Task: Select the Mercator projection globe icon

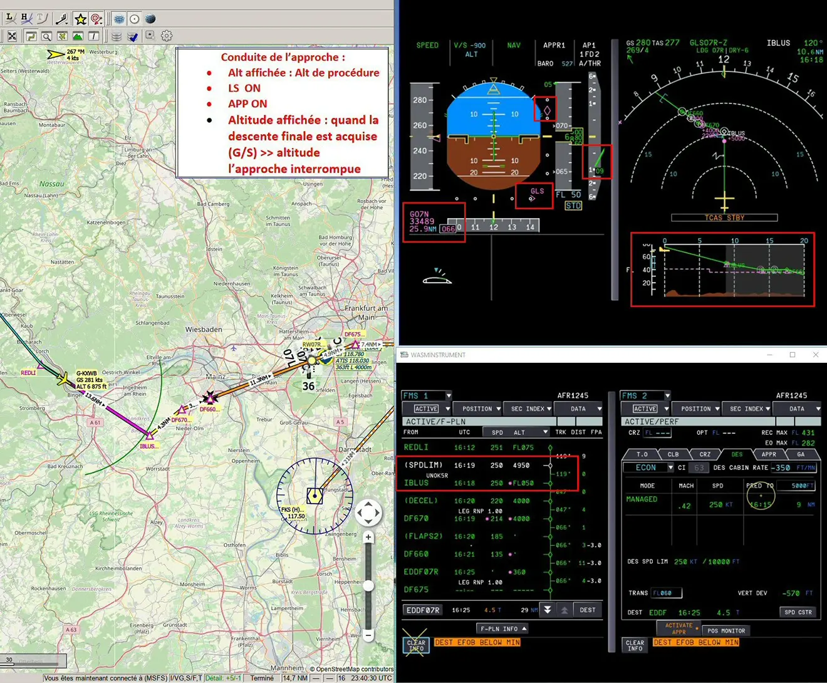Action: (x=119, y=19)
